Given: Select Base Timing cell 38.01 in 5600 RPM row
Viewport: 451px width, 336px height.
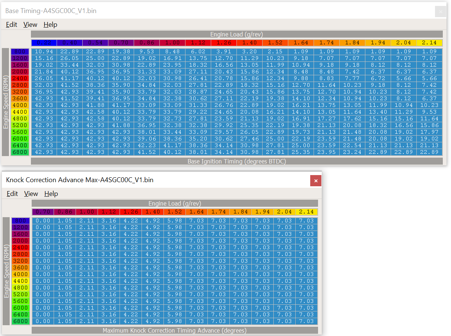Looking at the screenshot, I should (x=147, y=132).
